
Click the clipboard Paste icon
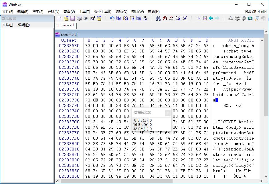pyautogui.click(x=132, y=18)
